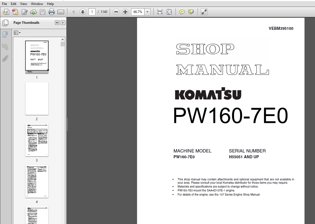Screen dimensions: 315x224
Task: Click the Edit/sign document icon
Action: [x=24, y=12]
